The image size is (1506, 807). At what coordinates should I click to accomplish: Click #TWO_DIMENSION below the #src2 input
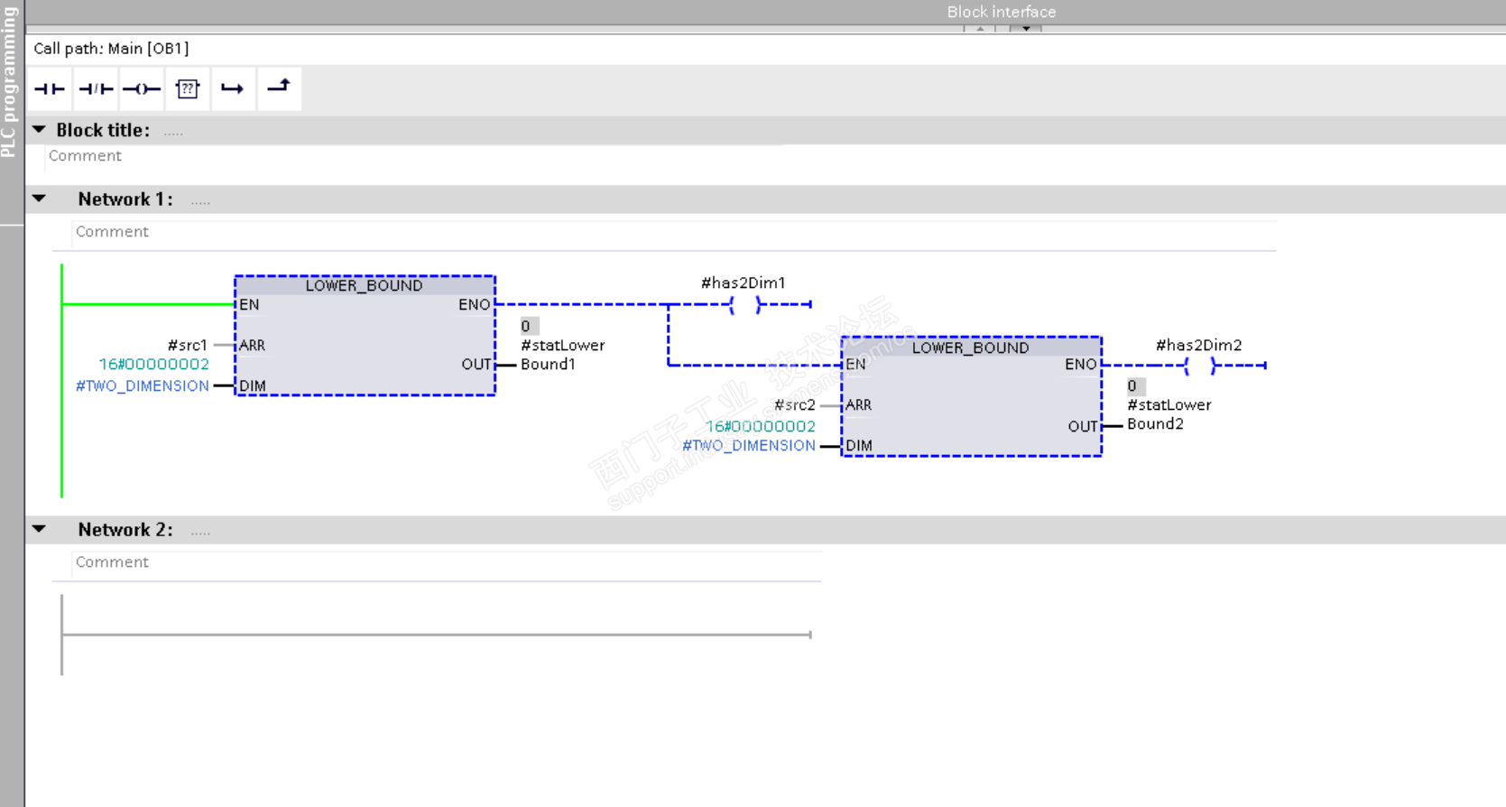749,446
